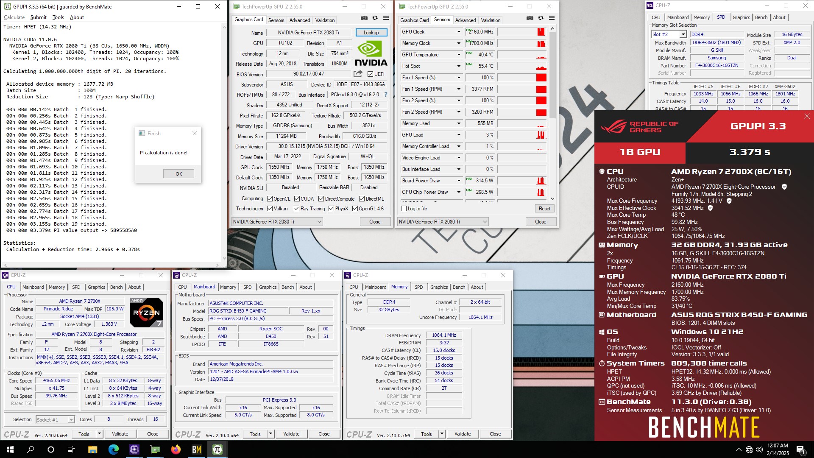Launch Microsoft Edge from taskbar
Viewport: 814px width, 458px height.
113,450
